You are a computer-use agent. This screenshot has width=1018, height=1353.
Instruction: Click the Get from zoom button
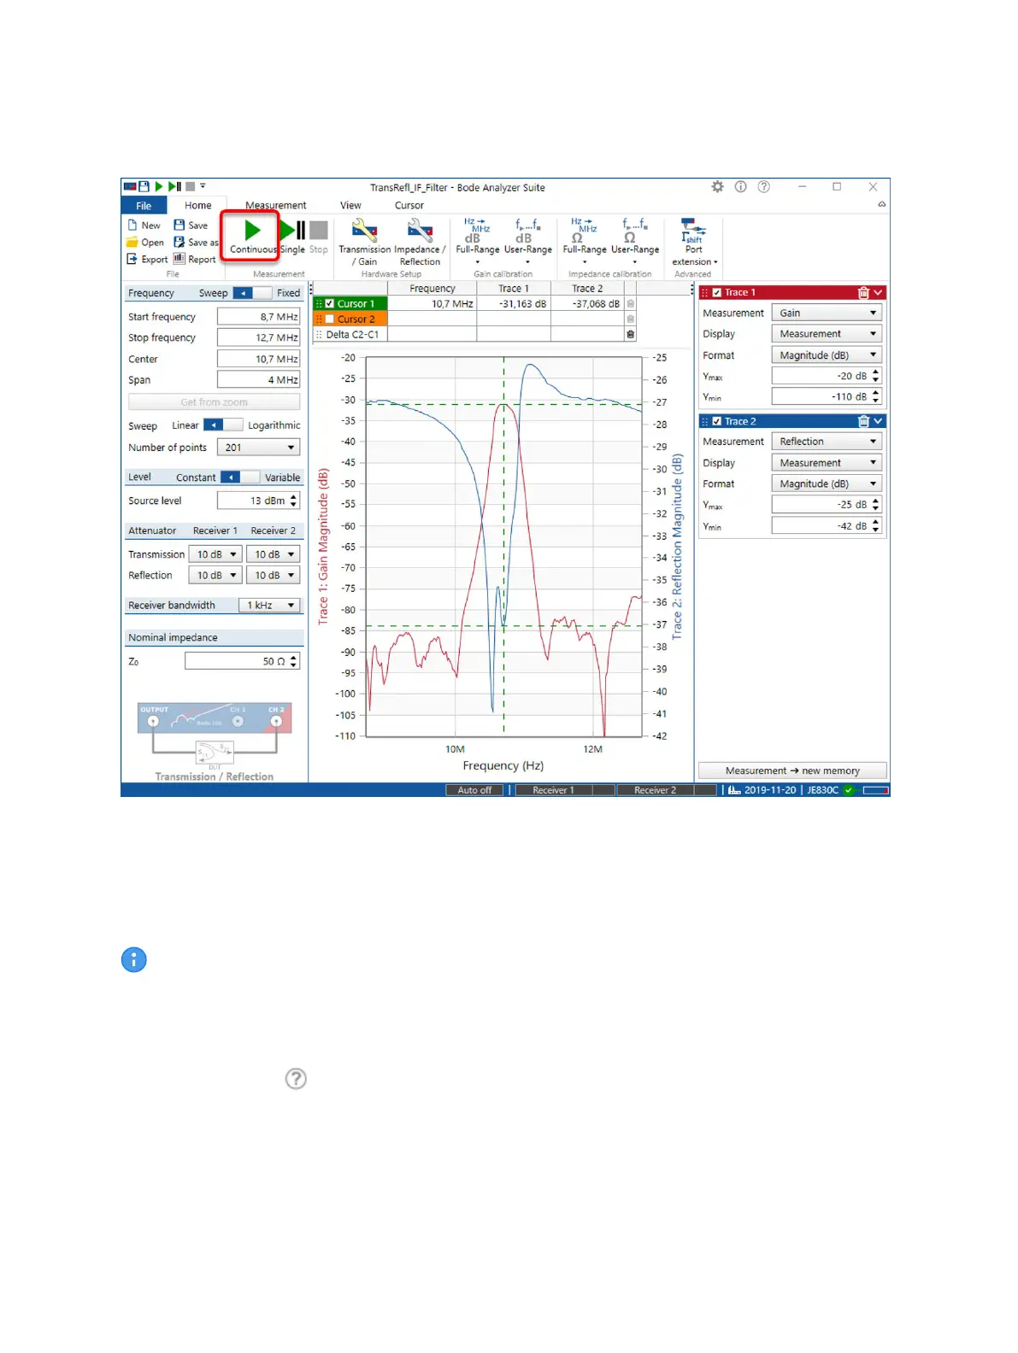[x=214, y=402]
